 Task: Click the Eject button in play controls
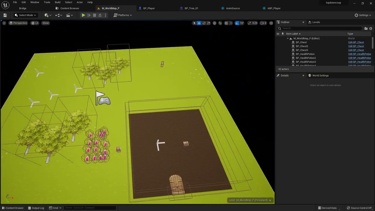[x=100, y=15]
